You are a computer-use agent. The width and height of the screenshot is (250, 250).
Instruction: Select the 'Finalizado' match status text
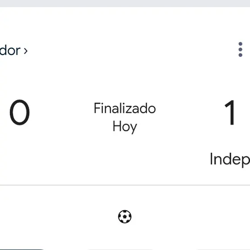[x=125, y=108]
